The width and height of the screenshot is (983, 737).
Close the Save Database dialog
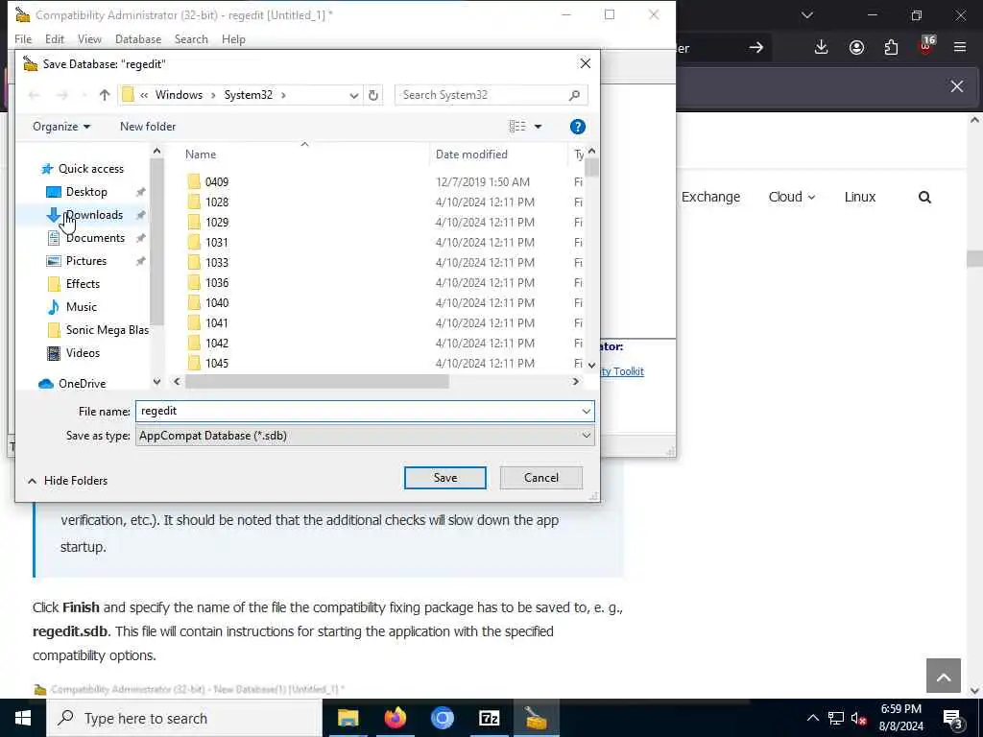585,63
